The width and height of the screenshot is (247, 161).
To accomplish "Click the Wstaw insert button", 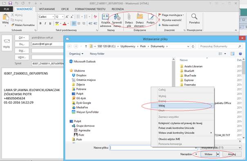I will coord(209,154).
